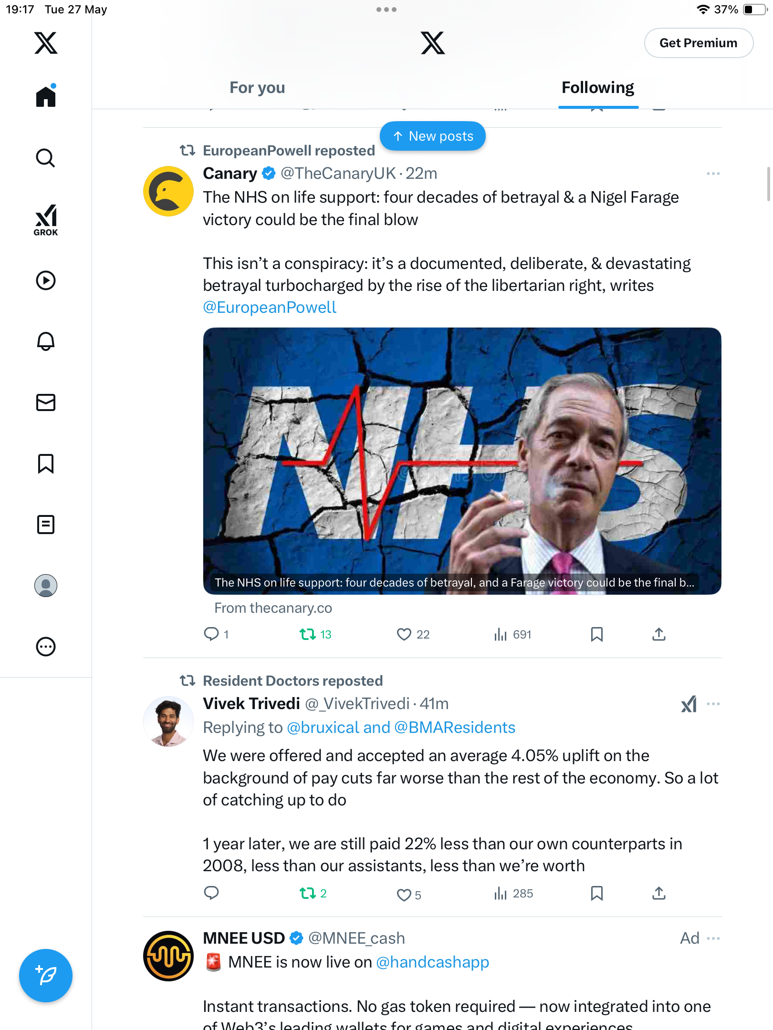Image resolution: width=773 pixels, height=1030 pixels.
Task: Undo repost on Canary post
Action: click(308, 634)
